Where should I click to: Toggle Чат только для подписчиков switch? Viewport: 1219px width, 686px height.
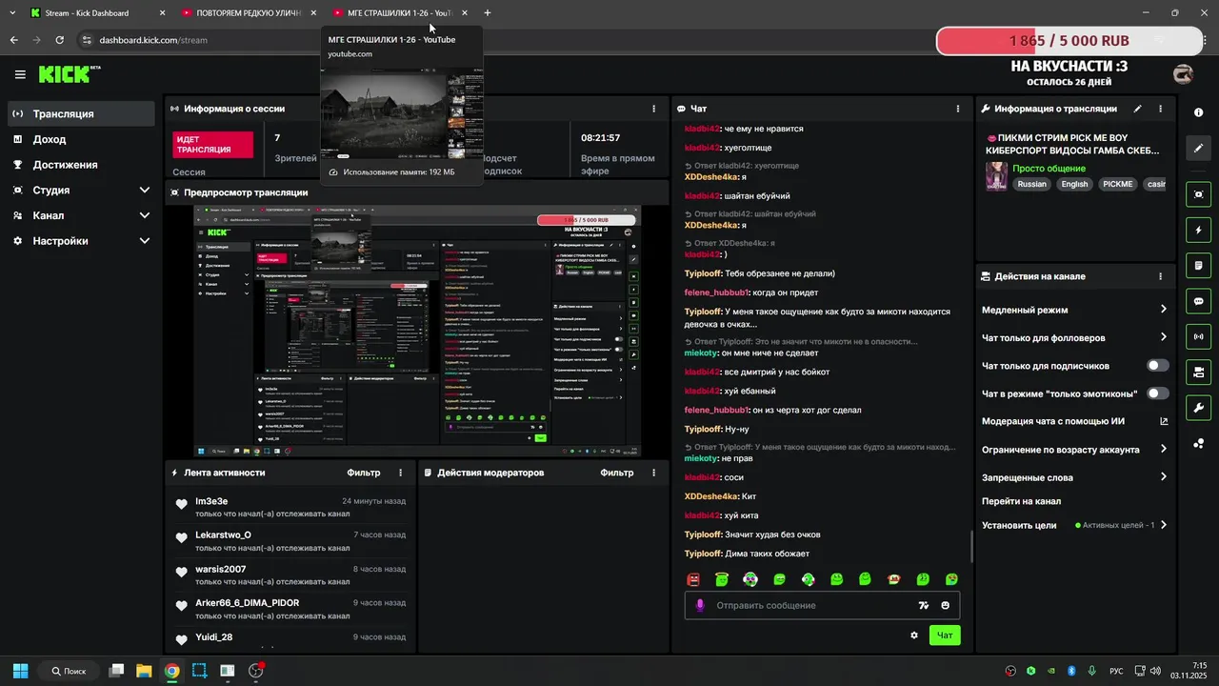click(x=1158, y=365)
